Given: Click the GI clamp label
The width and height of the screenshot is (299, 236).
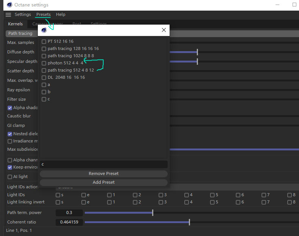Looking at the screenshot, I should (x=16, y=125).
